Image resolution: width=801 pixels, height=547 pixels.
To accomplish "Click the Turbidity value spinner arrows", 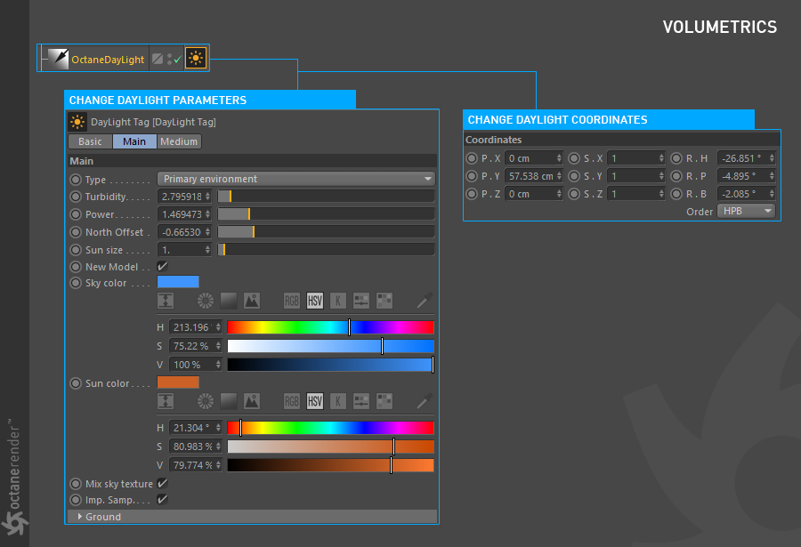I will (x=207, y=197).
